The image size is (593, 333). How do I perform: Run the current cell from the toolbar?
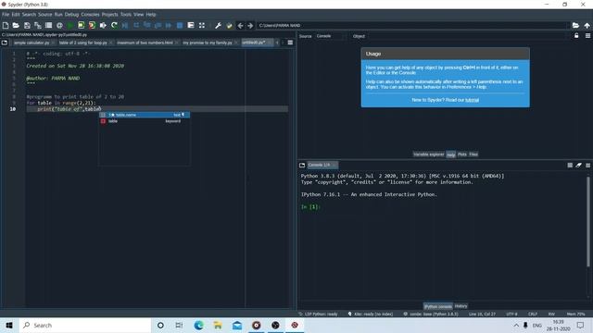coord(81,25)
